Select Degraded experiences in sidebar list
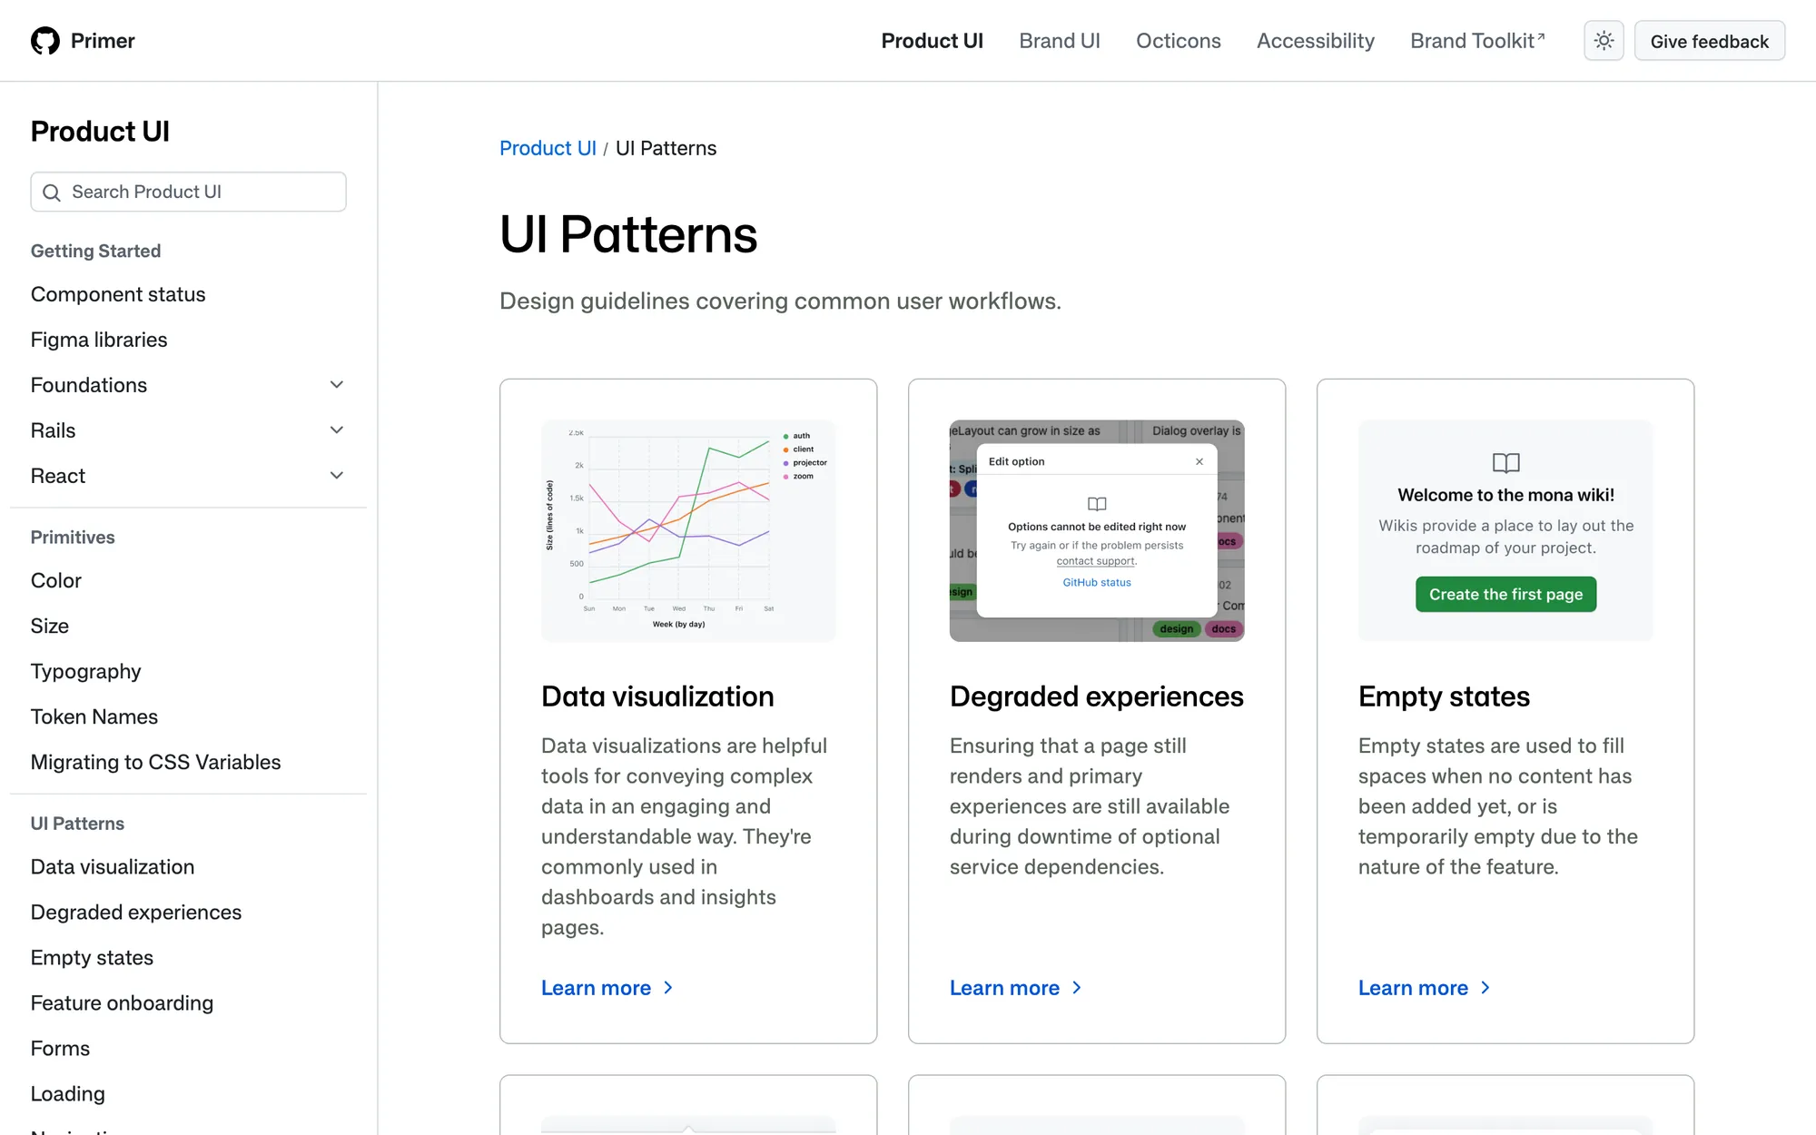This screenshot has height=1135, width=1816. [136, 912]
